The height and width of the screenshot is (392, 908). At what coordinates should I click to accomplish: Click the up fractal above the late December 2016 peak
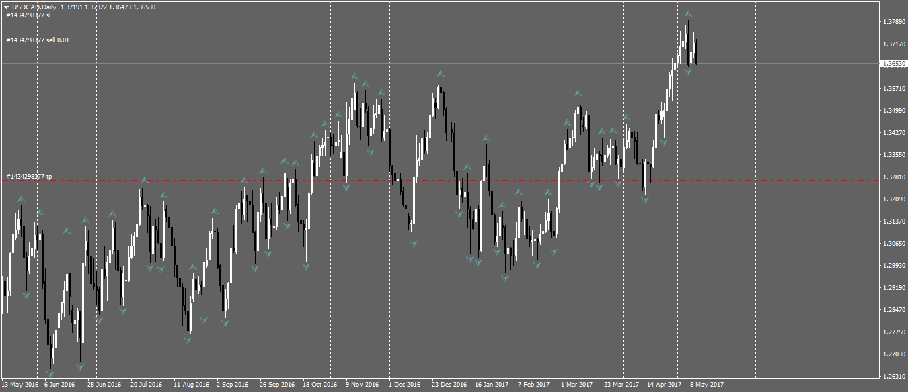click(441, 73)
